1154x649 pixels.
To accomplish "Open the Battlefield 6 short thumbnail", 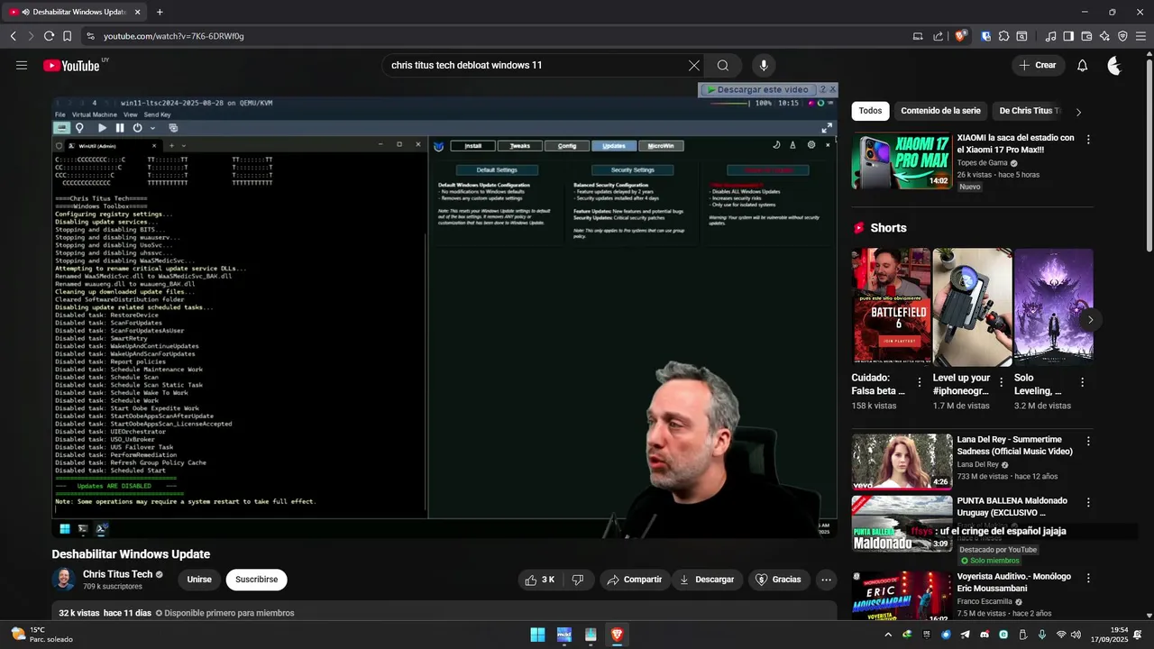I will pos(892,306).
